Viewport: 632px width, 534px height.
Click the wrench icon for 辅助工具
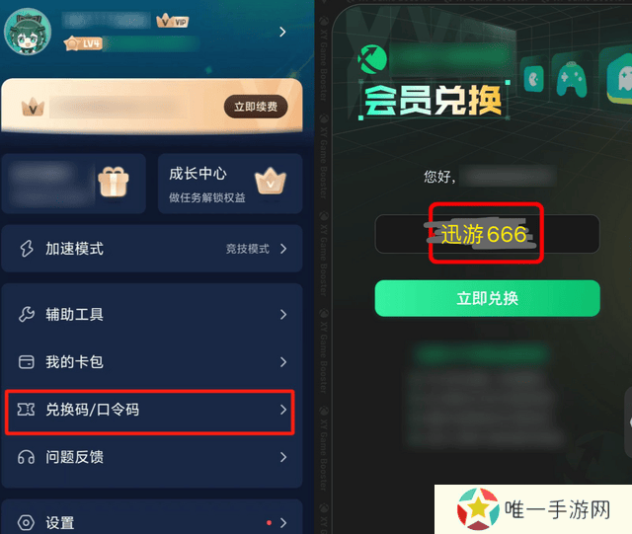tap(27, 314)
